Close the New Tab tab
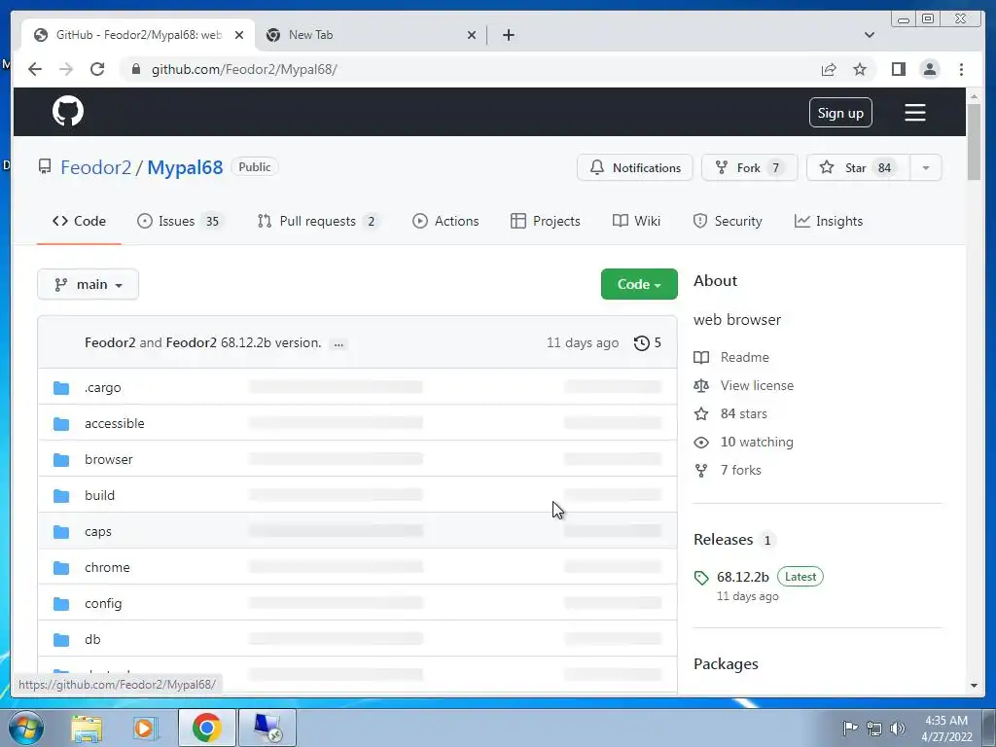The width and height of the screenshot is (996, 747). tap(472, 35)
